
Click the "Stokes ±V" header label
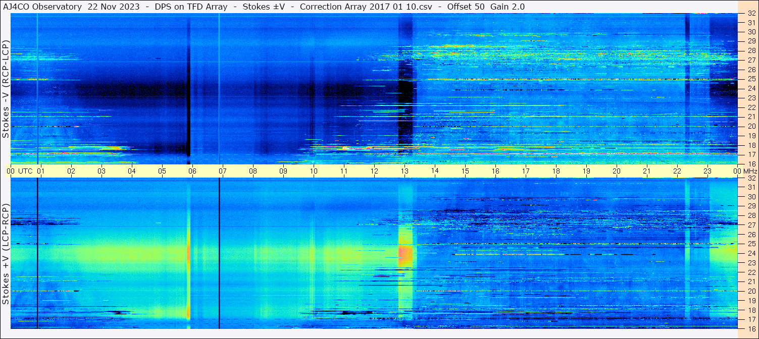pos(264,7)
